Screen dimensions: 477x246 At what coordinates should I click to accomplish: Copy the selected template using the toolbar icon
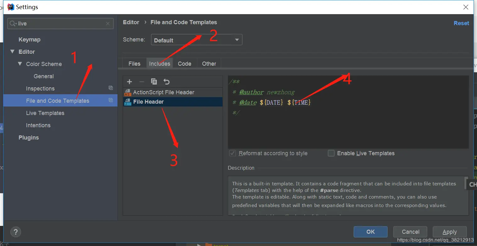coord(154,82)
